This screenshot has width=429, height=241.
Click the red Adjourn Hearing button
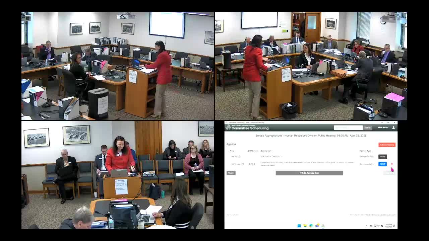(x=387, y=145)
